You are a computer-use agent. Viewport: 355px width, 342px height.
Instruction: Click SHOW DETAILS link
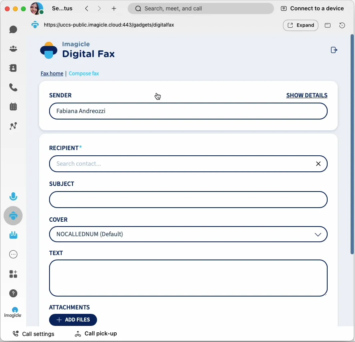(307, 95)
